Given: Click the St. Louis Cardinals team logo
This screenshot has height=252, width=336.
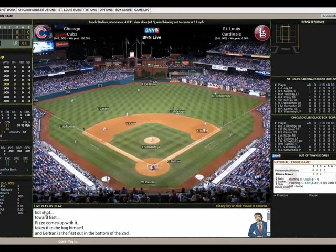Looking at the screenshot, I should click(x=262, y=33).
